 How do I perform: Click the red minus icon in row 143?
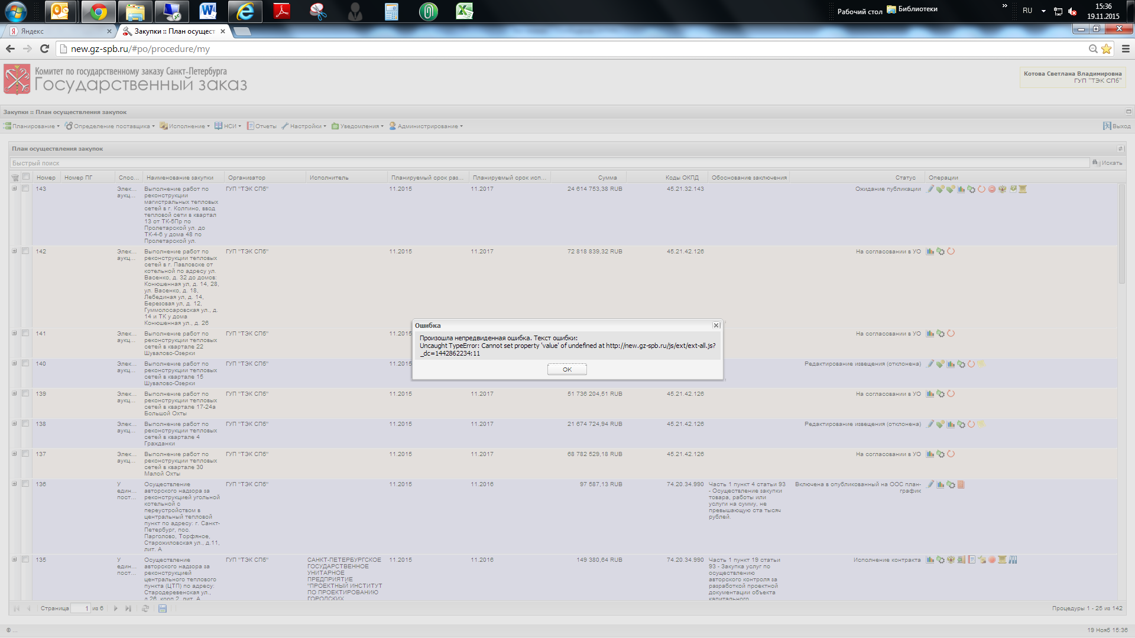click(992, 189)
